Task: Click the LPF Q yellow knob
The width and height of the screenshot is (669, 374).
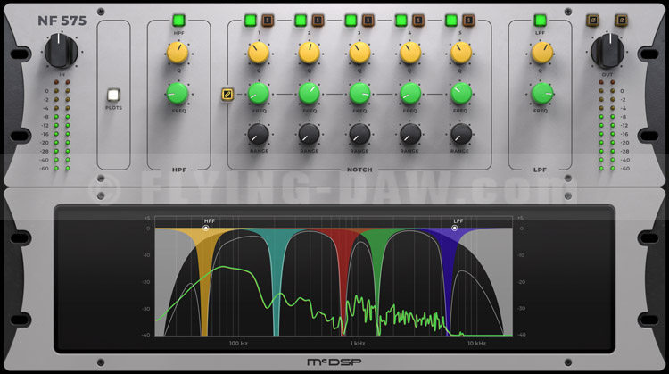Action: coord(541,53)
